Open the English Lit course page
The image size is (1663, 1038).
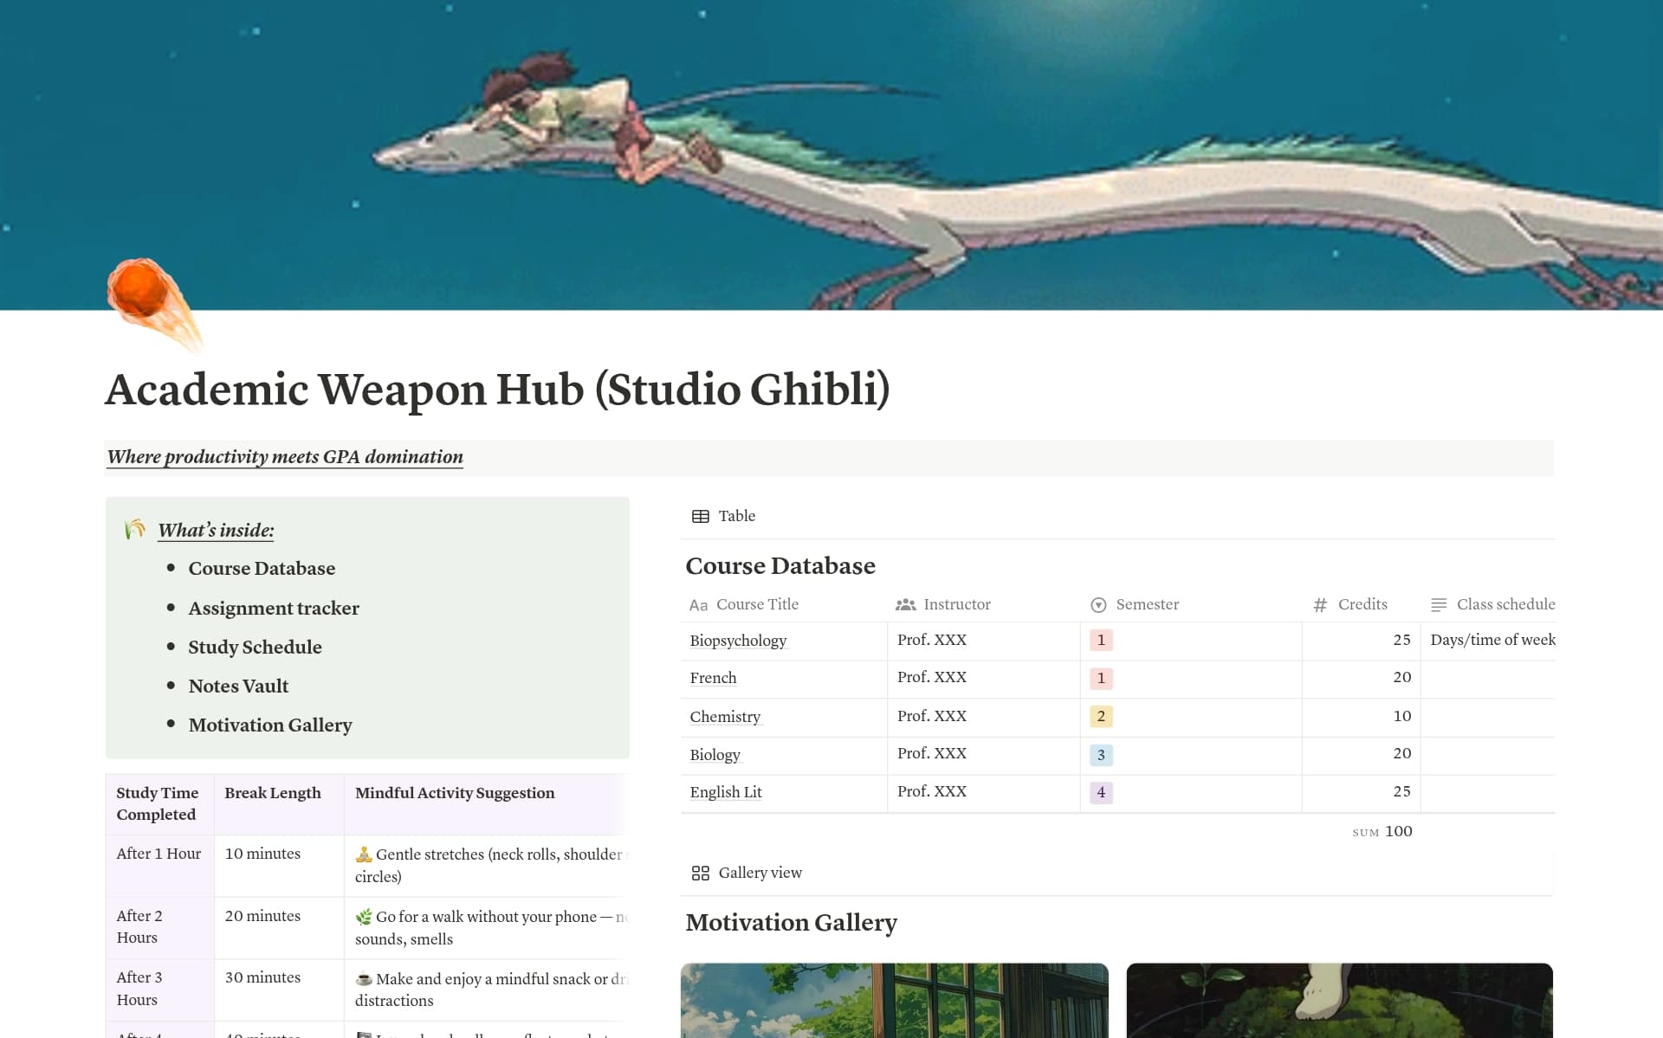pyautogui.click(x=726, y=792)
